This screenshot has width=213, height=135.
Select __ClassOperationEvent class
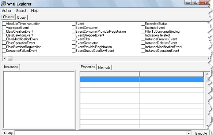pos(19,43)
